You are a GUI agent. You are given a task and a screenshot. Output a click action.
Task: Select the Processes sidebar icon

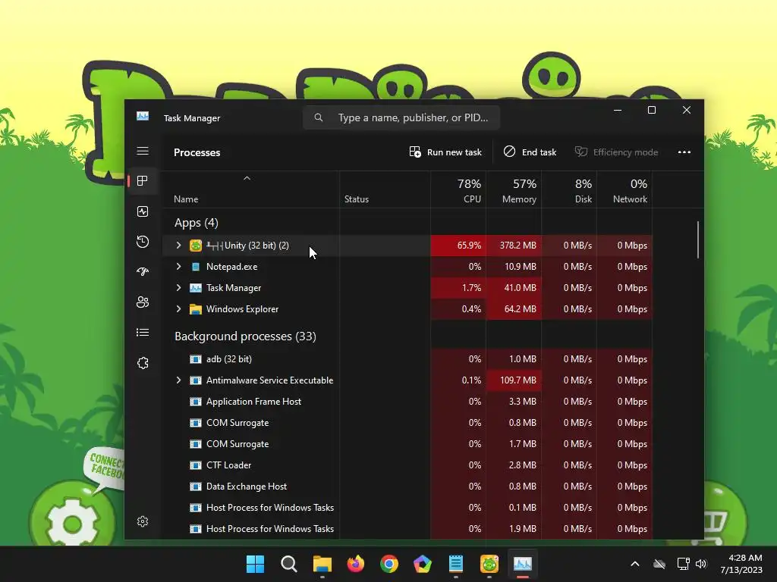[143, 181]
